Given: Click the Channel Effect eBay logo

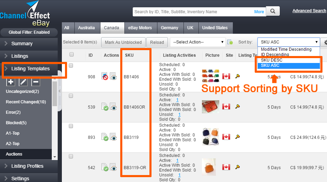Looking at the screenshot, I should (x=25, y=14).
